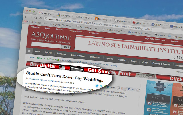This screenshot has height=115, width=183.
Task: Click the NEW MEXICO NEWS breadcrumb
Action: [99, 64]
